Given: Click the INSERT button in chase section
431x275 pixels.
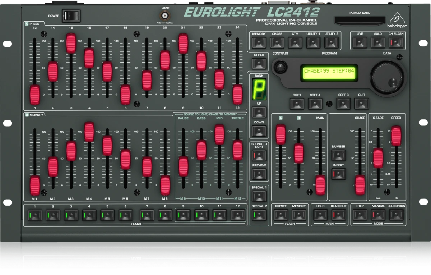Looking at the screenshot, I should coord(338,174).
